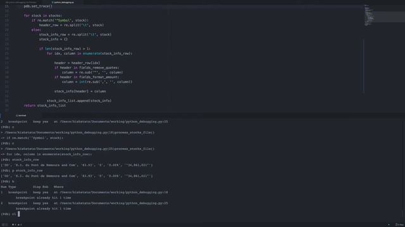
Task: Click the 'if header in fields_format_amount:' line
Action: tap(87, 77)
